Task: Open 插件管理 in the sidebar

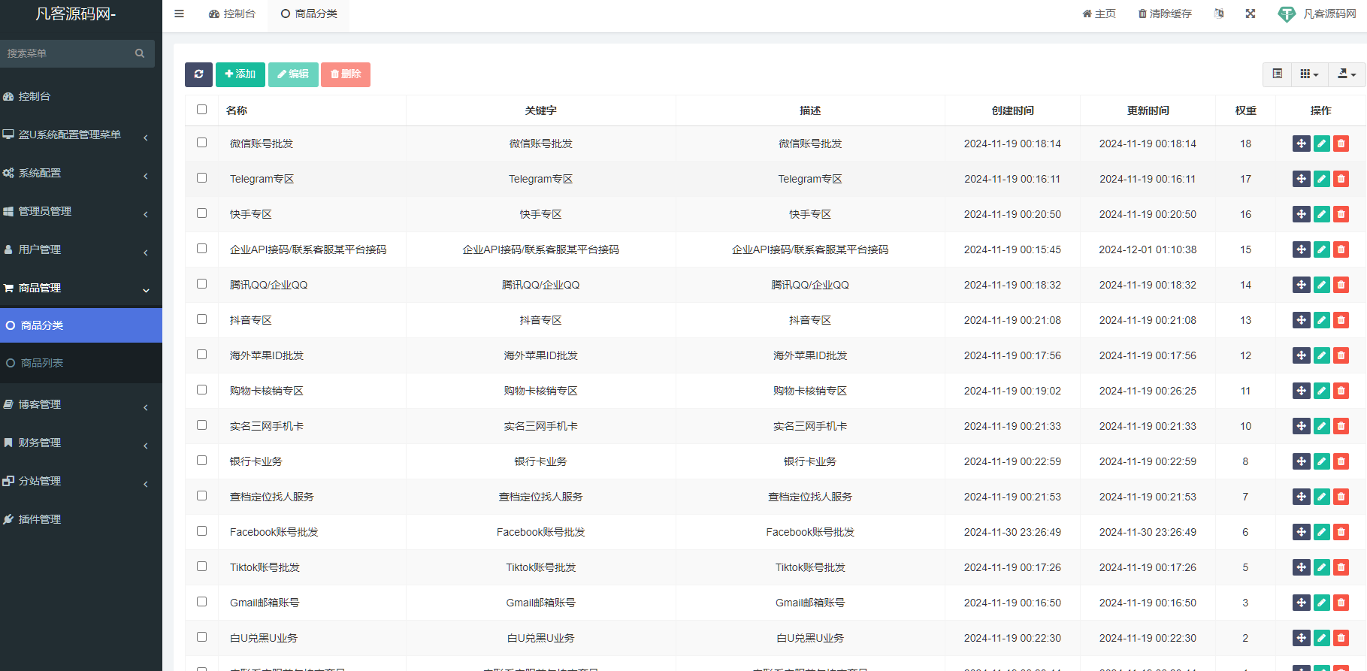Action: (x=81, y=520)
